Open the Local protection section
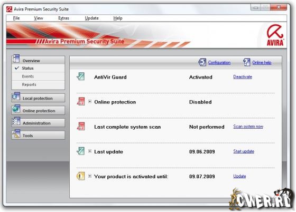This screenshot has width=296, height=212. point(38,98)
